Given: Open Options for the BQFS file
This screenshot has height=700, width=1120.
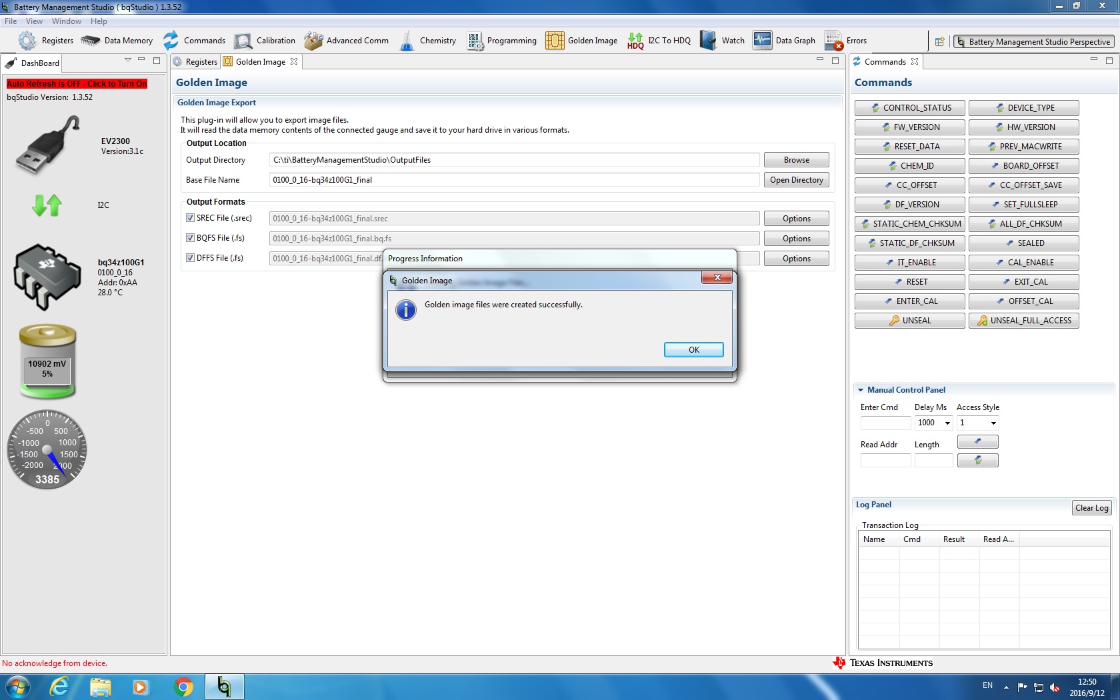Looking at the screenshot, I should pyautogui.click(x=797, y=239).
